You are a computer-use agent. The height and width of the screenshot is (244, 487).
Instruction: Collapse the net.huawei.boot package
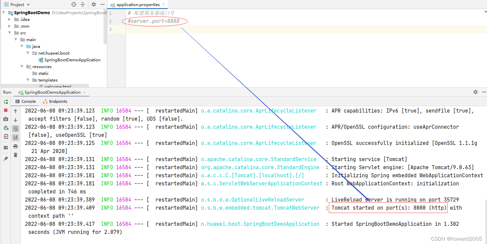coord(28,53)
